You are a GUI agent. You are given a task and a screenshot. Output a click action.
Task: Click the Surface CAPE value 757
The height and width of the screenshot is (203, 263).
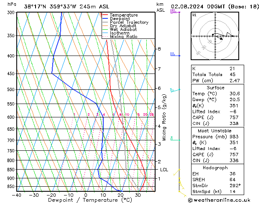[234, 117]
